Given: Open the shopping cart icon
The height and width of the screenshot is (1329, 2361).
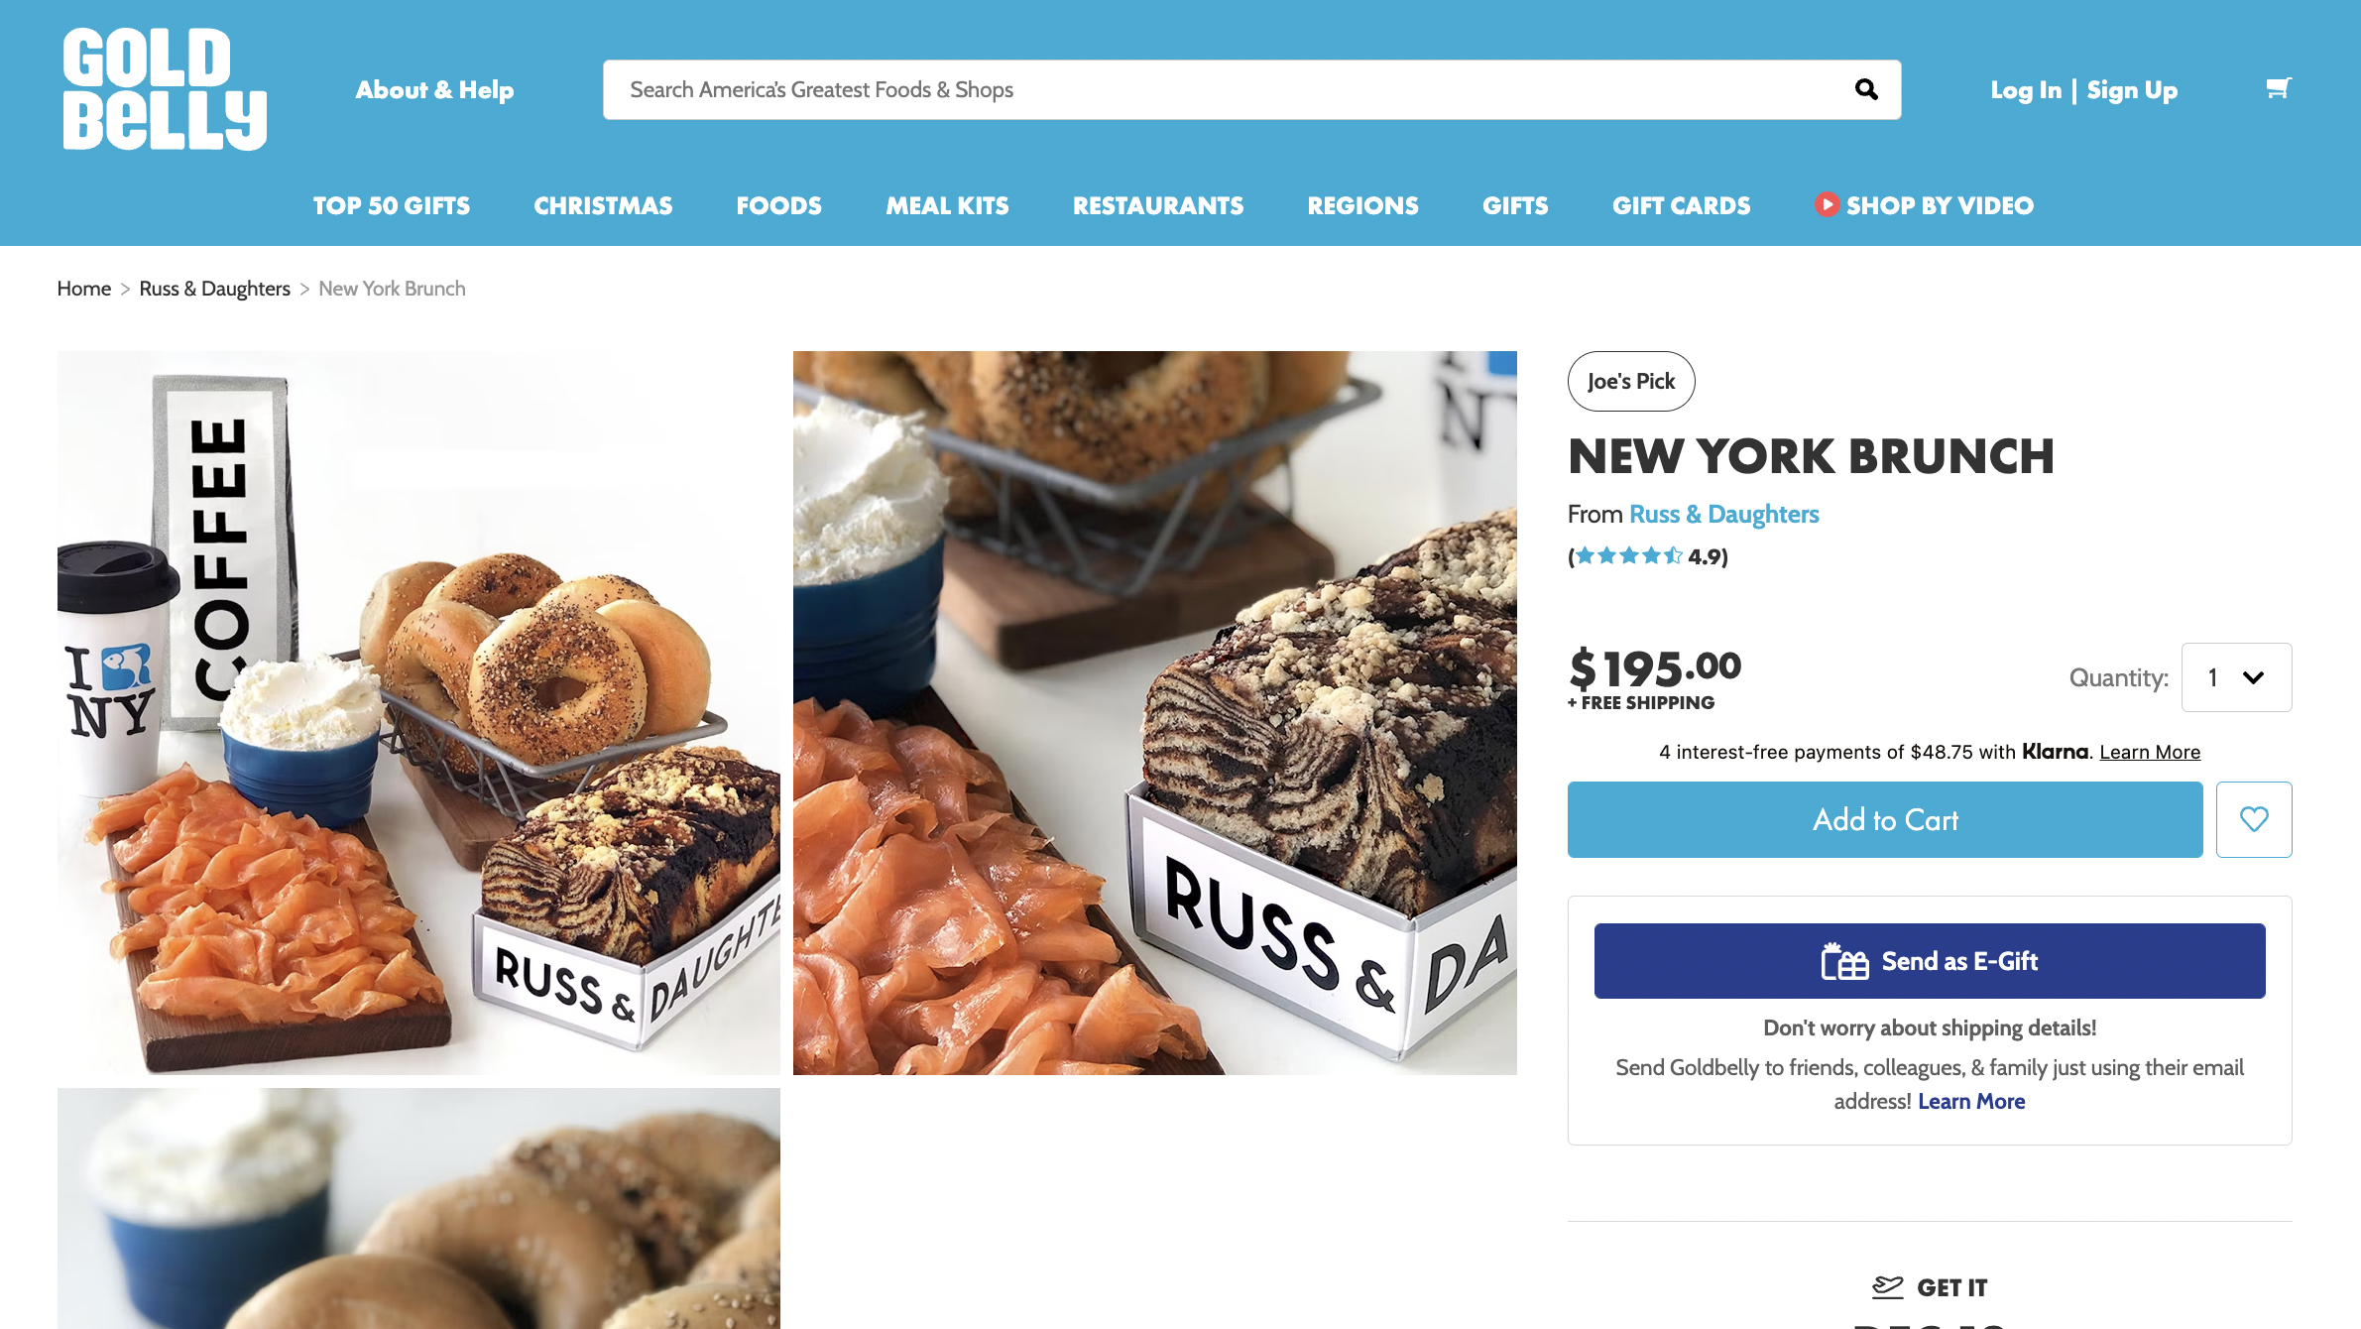Looking at the screenshot, I should (x=2279, y=88).
